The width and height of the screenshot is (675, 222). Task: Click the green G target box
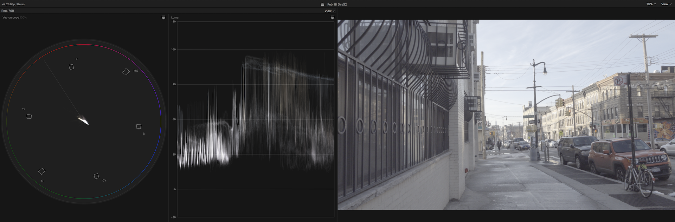41,171
